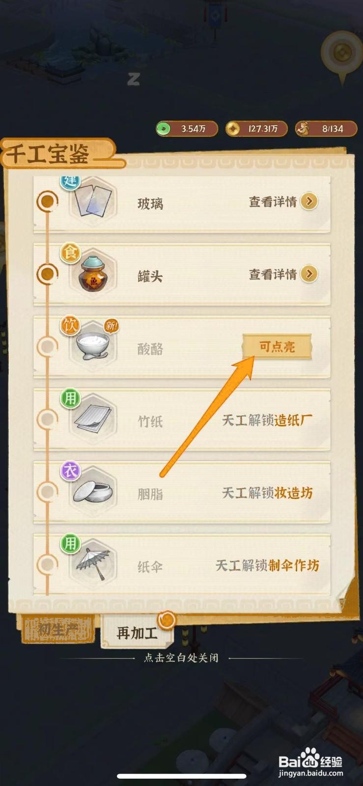Select the unlit node beside 酸酪

point(48,346)
